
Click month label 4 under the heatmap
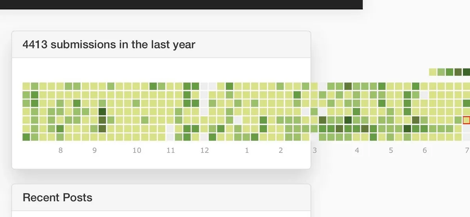click(x=357, y=150)
